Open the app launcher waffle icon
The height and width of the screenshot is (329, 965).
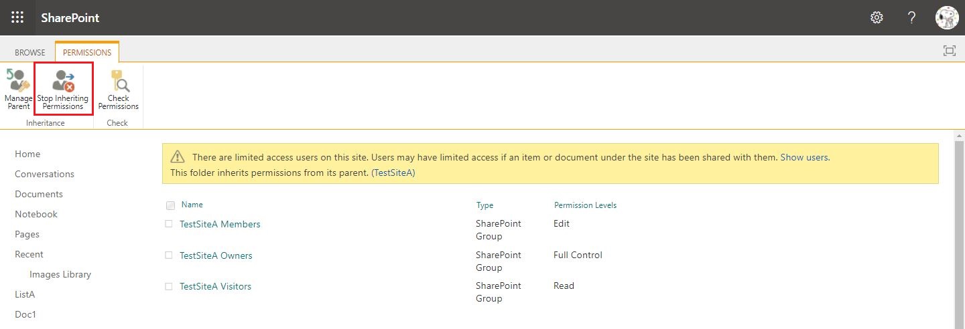click(x=17, y=17)
